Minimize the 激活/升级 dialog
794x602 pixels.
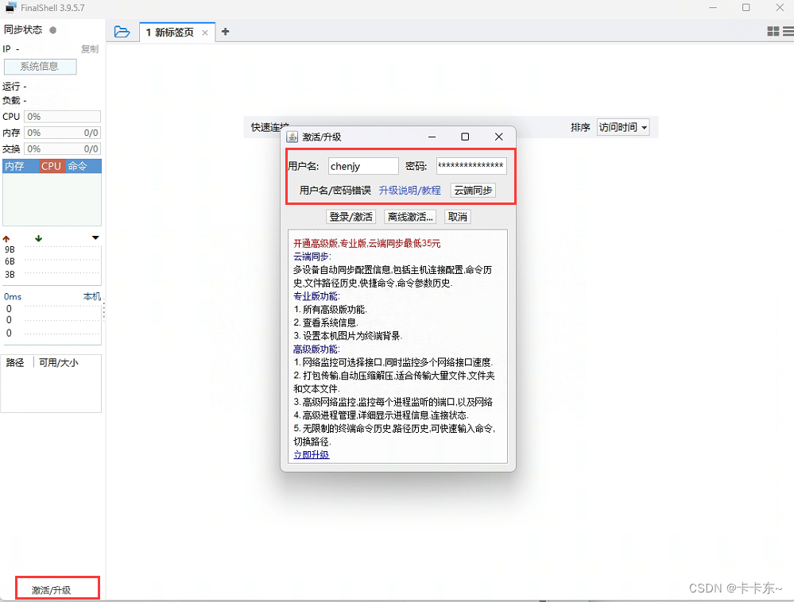click(432, 137)
